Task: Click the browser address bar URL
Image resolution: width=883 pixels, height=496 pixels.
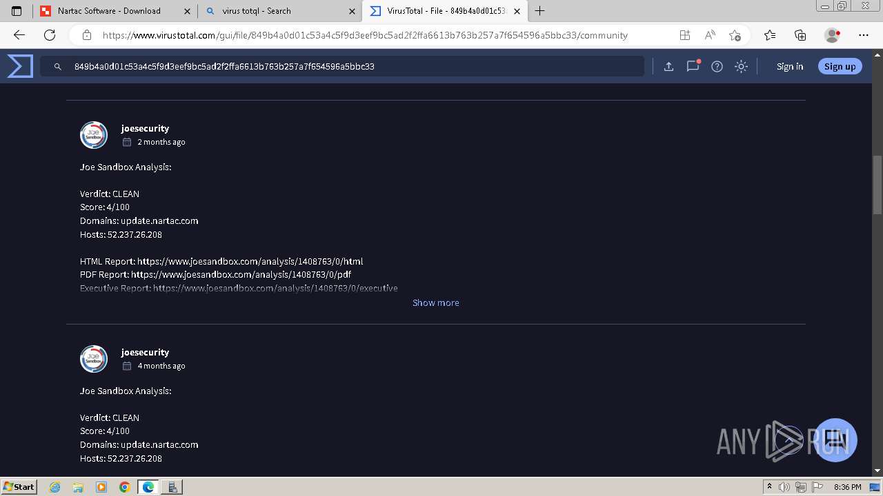Action: coord(365,35)
